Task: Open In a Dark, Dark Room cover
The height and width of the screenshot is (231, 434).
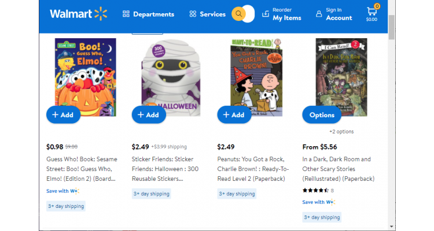Action: pos(341,72)
